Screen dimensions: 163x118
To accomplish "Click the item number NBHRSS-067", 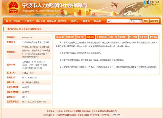I will 28,38.
